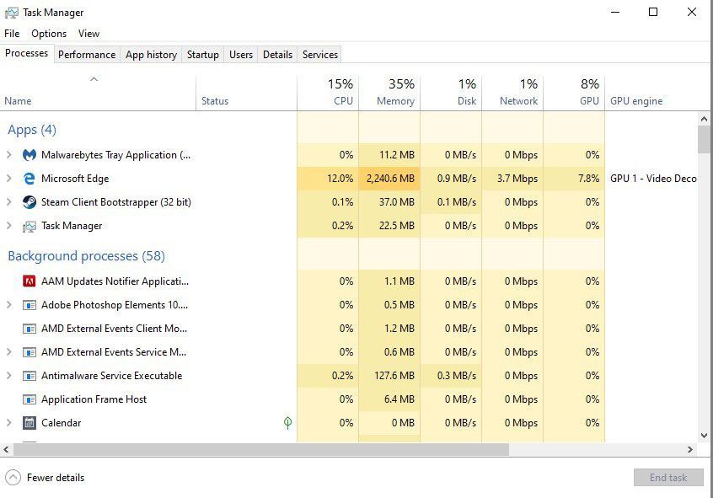Sort by the Disk column header
Viewport: 713px width, 498px height.
point(451,93)
